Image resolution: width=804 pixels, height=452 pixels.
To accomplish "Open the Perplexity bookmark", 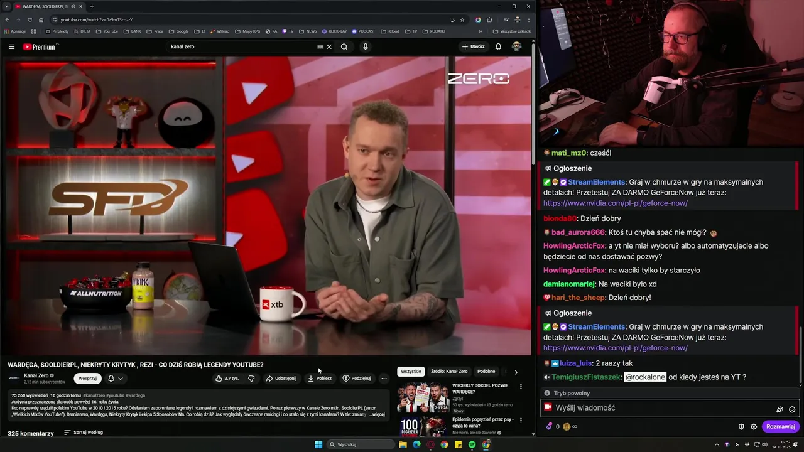I will (x=57, y=31).
